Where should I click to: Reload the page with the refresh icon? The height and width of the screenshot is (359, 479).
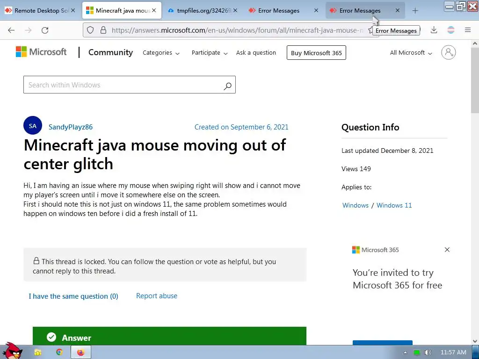(x=45, y=30)
